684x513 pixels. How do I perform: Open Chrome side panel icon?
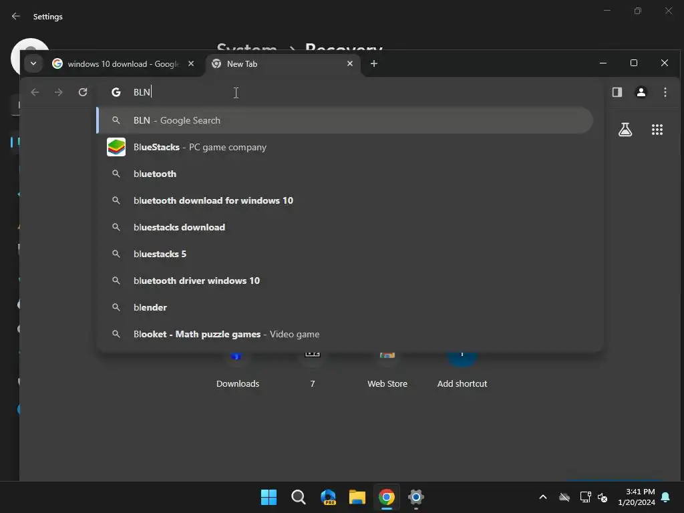click(617, 92)
